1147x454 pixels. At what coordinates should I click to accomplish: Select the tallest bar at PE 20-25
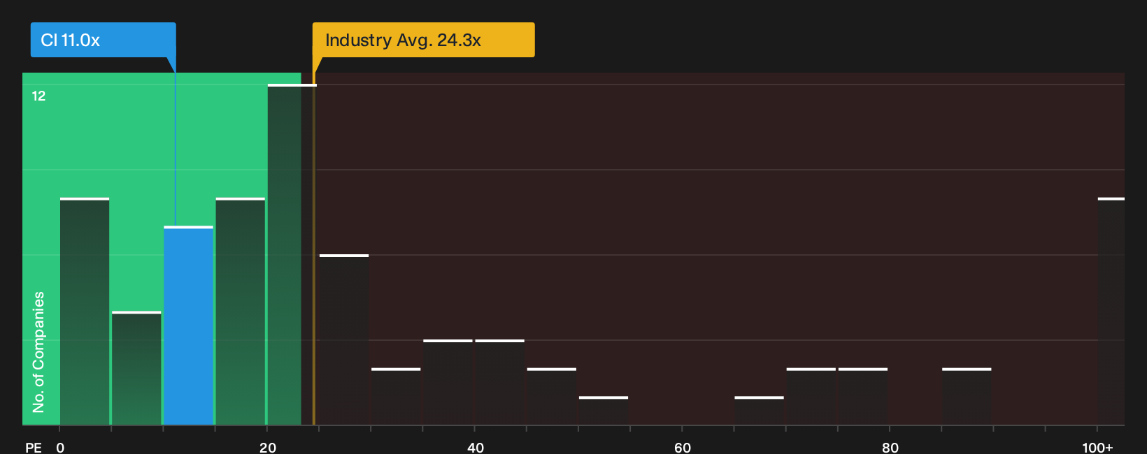[x=292, y=254]
